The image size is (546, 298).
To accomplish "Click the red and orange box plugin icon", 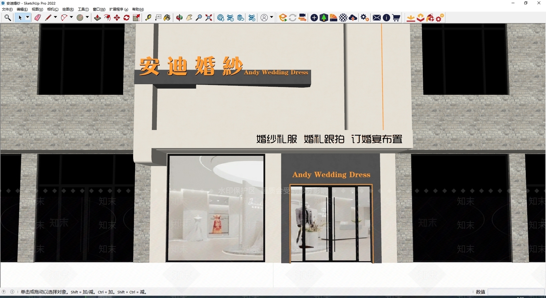I will [x=421, y=18].
